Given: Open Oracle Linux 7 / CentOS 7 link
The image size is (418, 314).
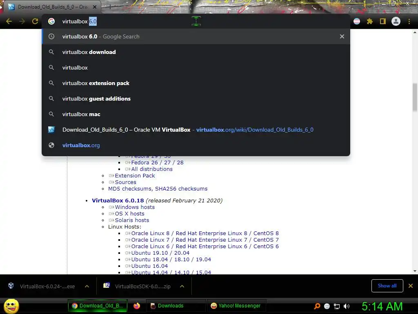Looking at the screenshot, I should [x=205, y=240].
